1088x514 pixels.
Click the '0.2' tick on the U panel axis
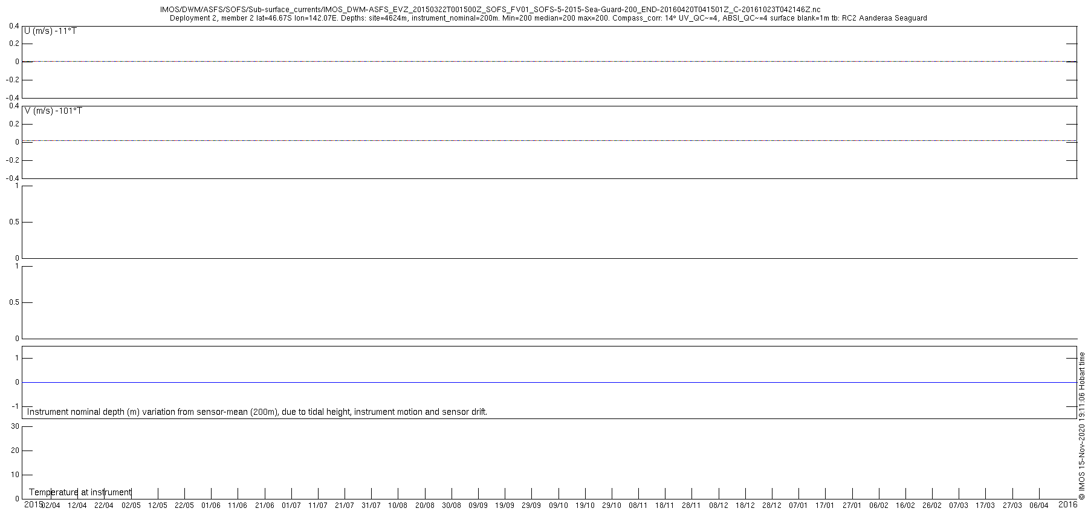click(15, 44)
